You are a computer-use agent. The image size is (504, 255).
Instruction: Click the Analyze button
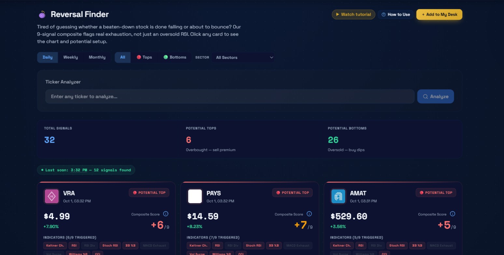(x=436, y=97)
